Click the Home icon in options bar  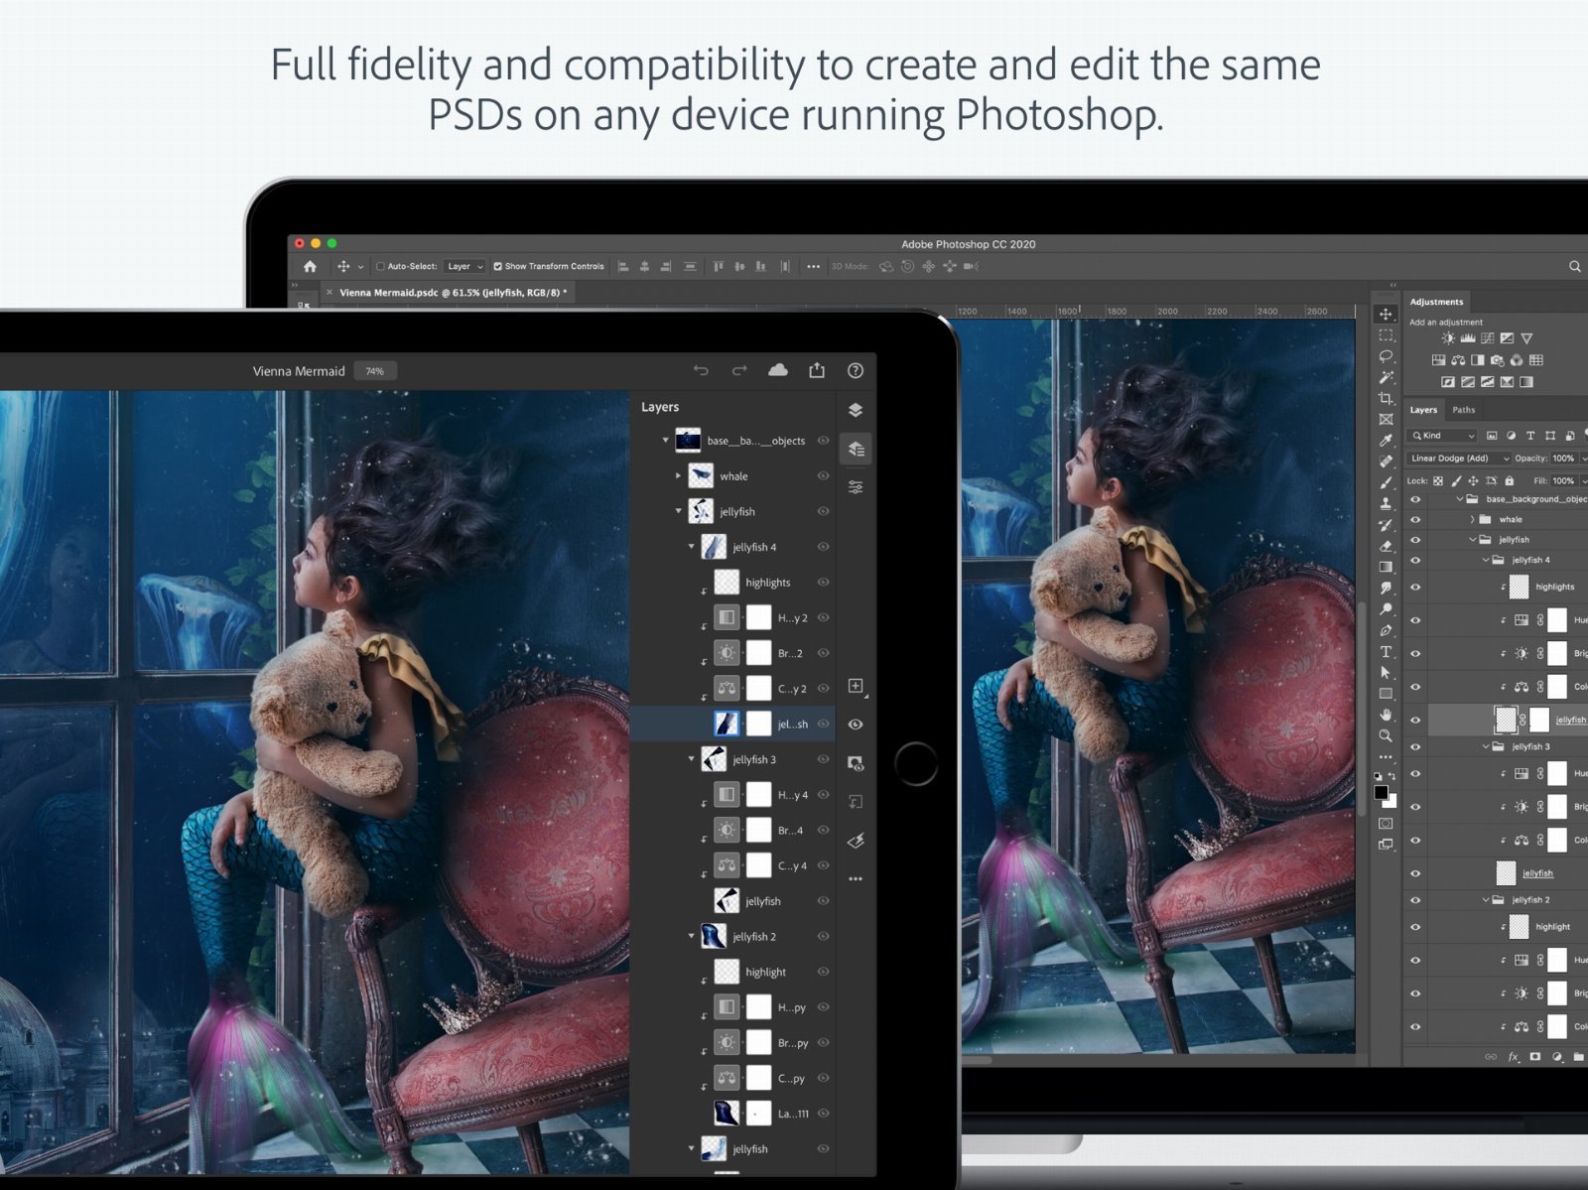310,266
